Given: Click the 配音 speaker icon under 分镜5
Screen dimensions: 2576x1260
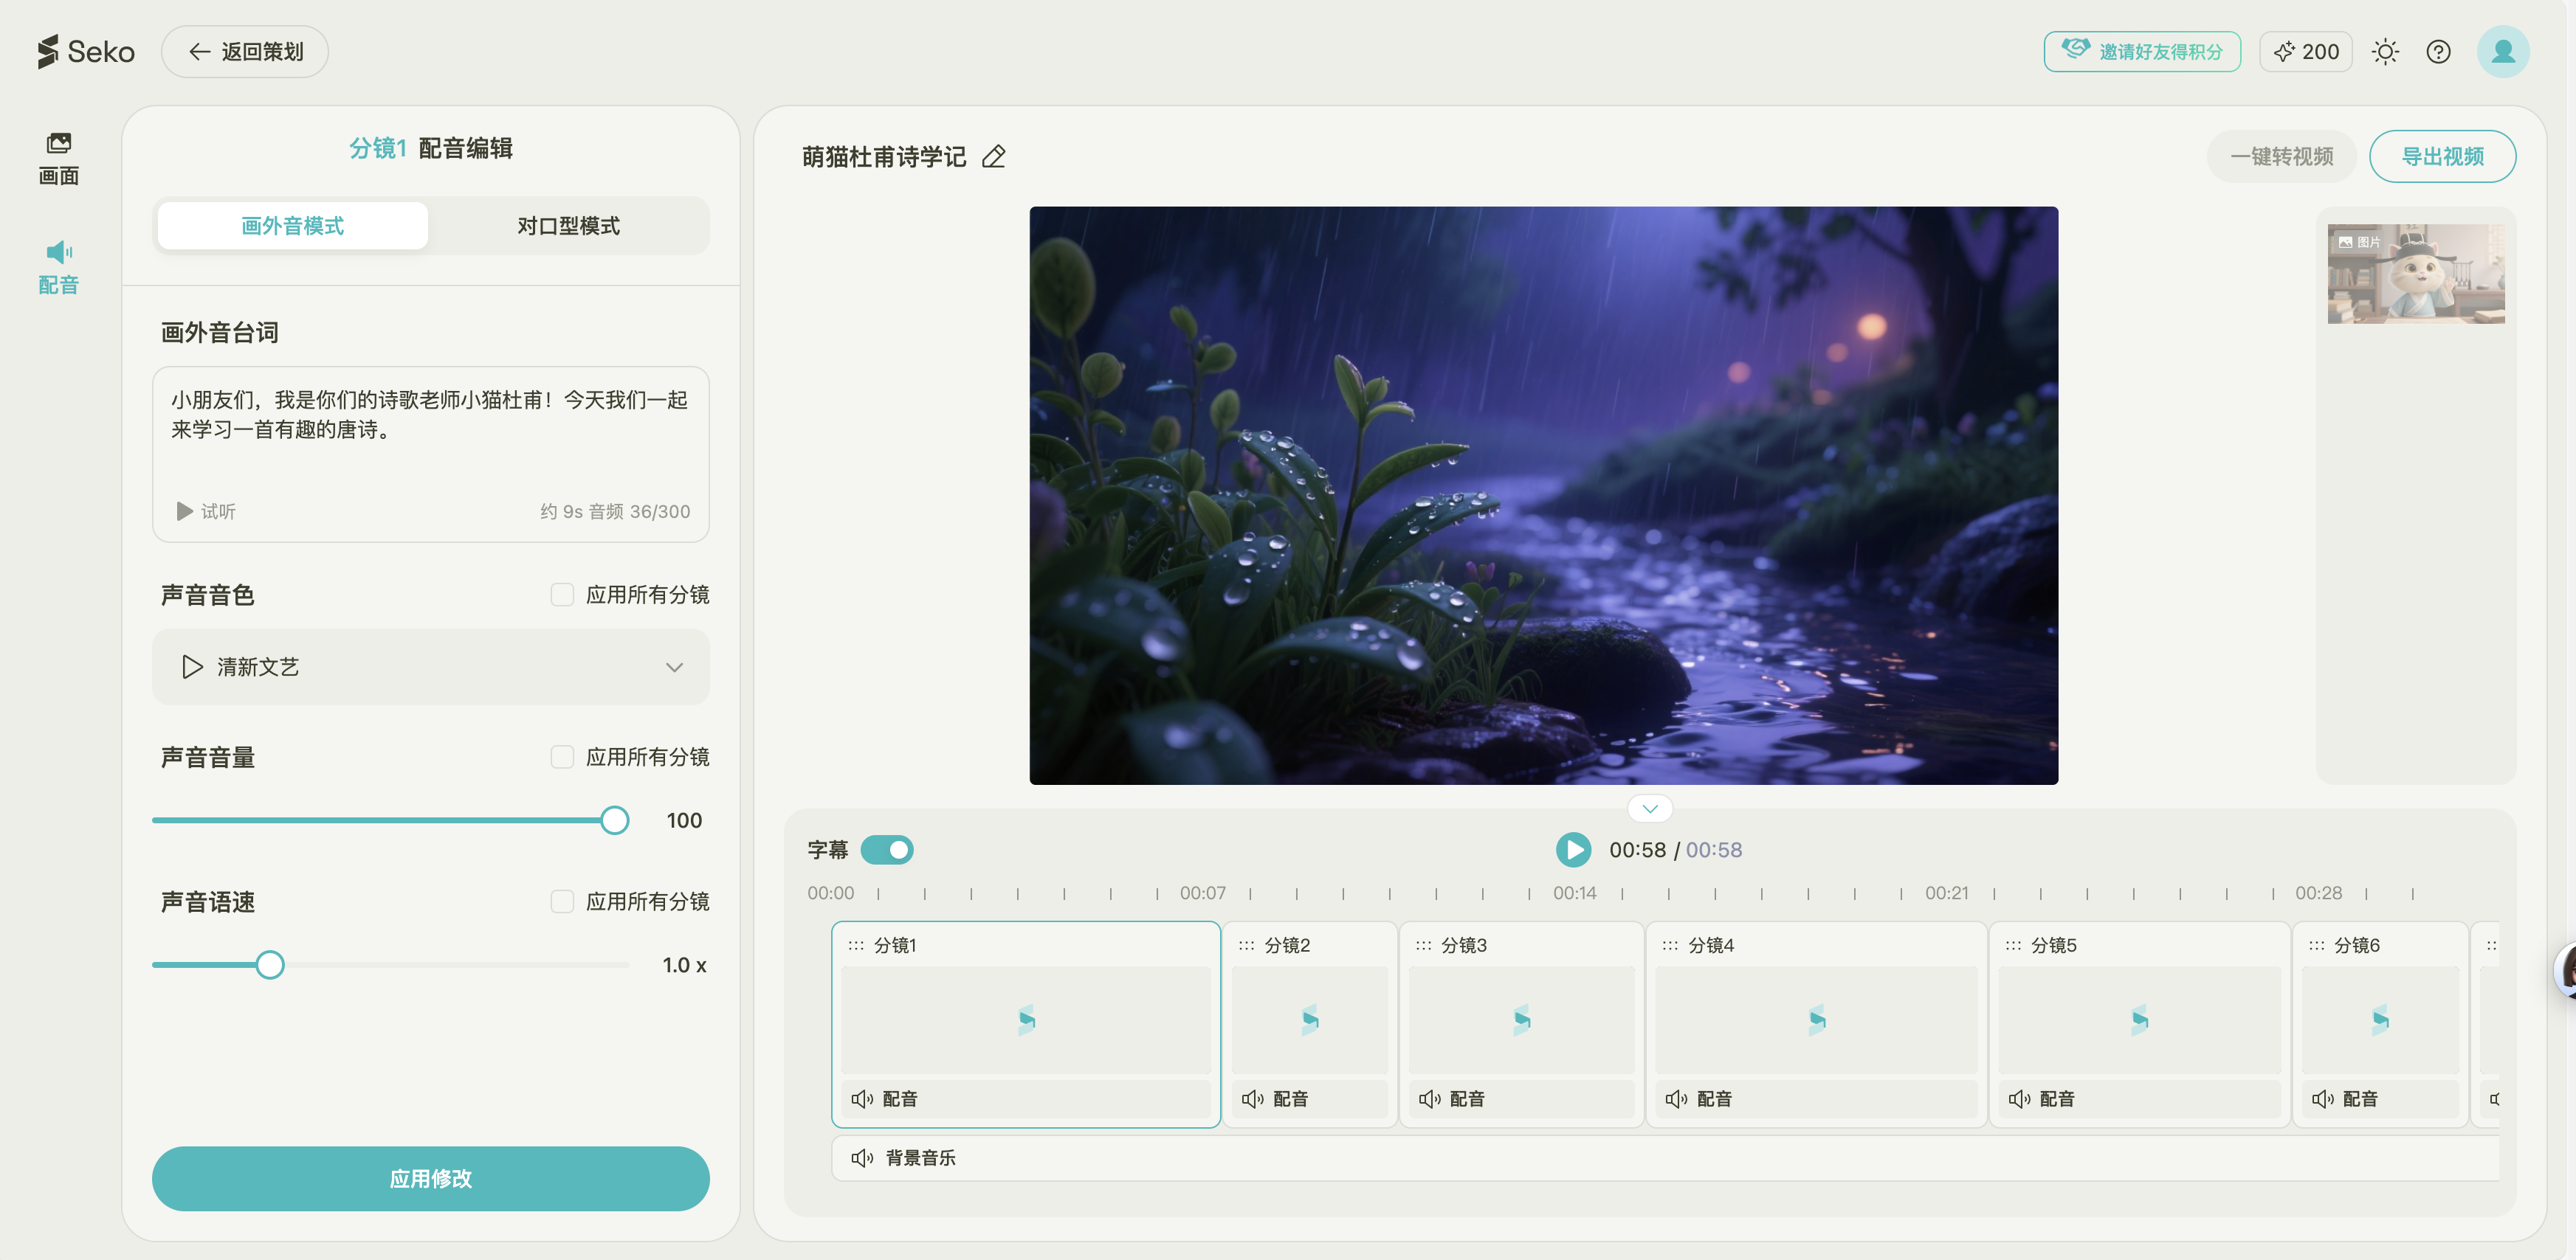Looking at the screenshot, I should point(2019,1098).
